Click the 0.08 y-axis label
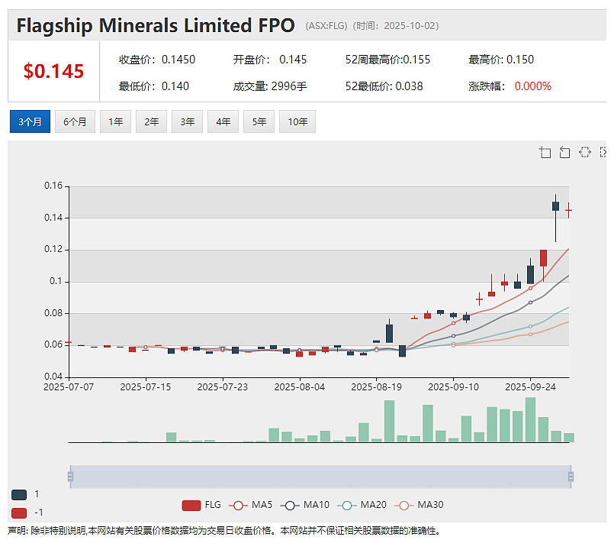Image resolution: width=614 pixels, height=540 pixels. point(53,313)
